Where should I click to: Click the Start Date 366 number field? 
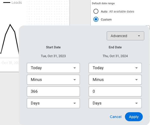[x=53, y=91]
